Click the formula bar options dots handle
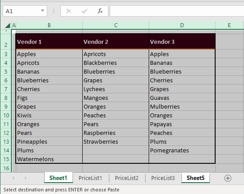244x194 pixels. [54, 11]
